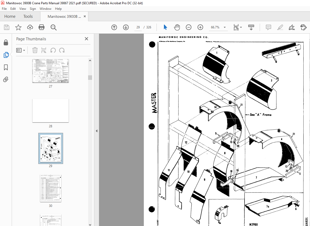
Task: Open the Sign document pen tool
Action: coord(292,27)
